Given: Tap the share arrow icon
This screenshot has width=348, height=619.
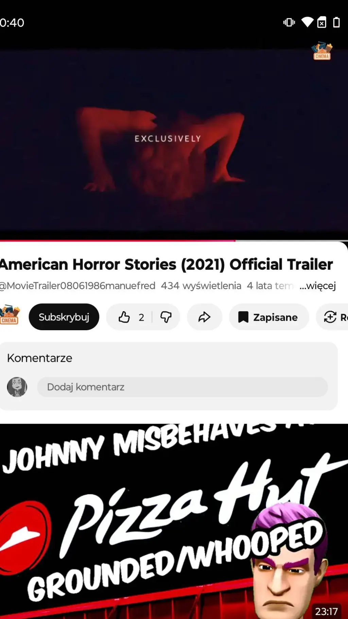Looking at the screenshot, I should tap(205, 317).
